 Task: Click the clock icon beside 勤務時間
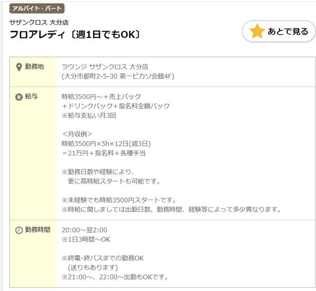click(19, 230)
